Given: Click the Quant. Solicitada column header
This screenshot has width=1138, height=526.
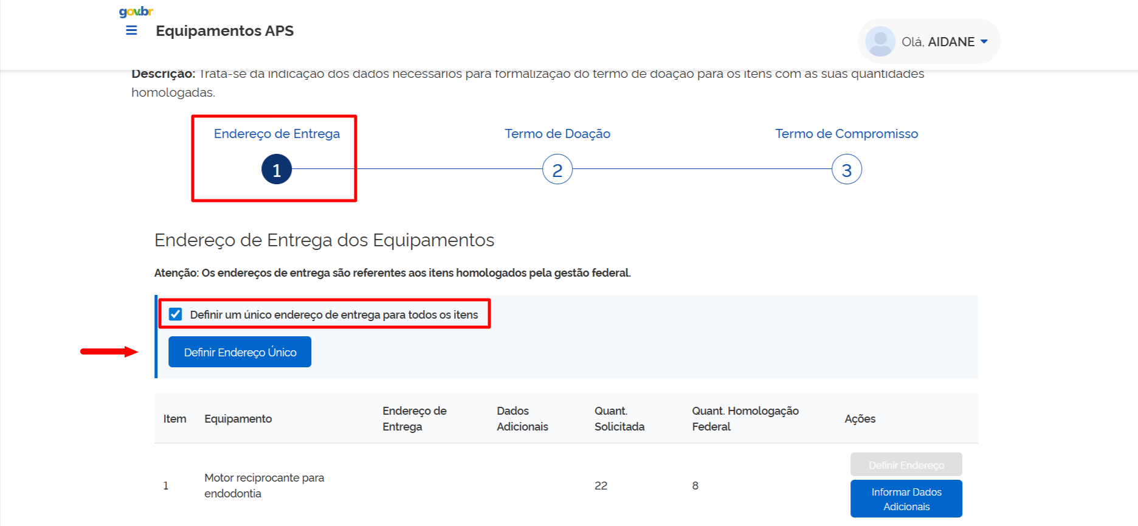Looking at the screenshot, I should 619,419.
